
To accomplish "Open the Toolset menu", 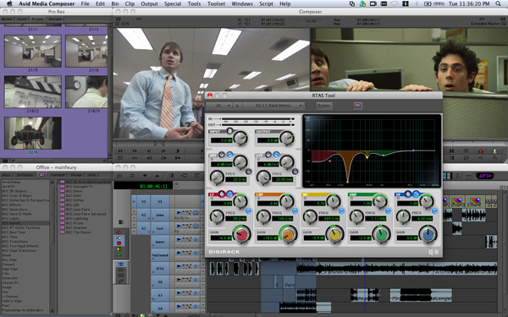I will [216, 4].
